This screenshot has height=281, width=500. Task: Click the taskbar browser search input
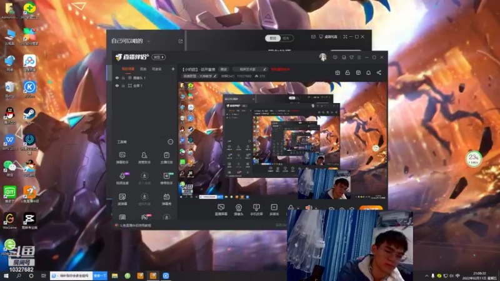tap(71, 275)
